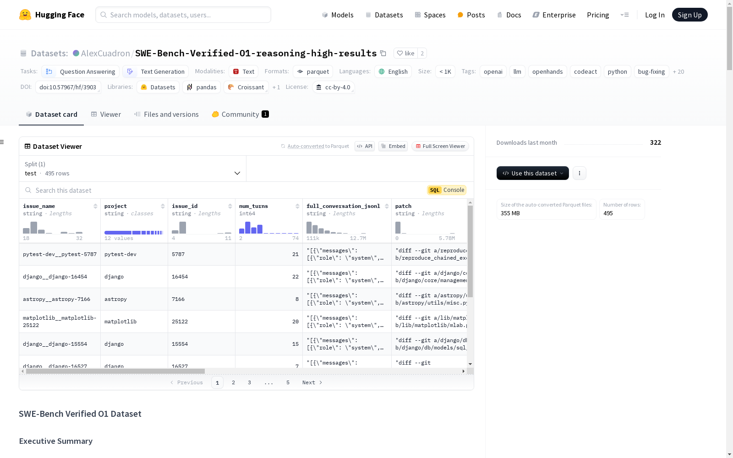Click the table vertical scrollbar thumb
The image size is (733, 458).
click(470, 251)
